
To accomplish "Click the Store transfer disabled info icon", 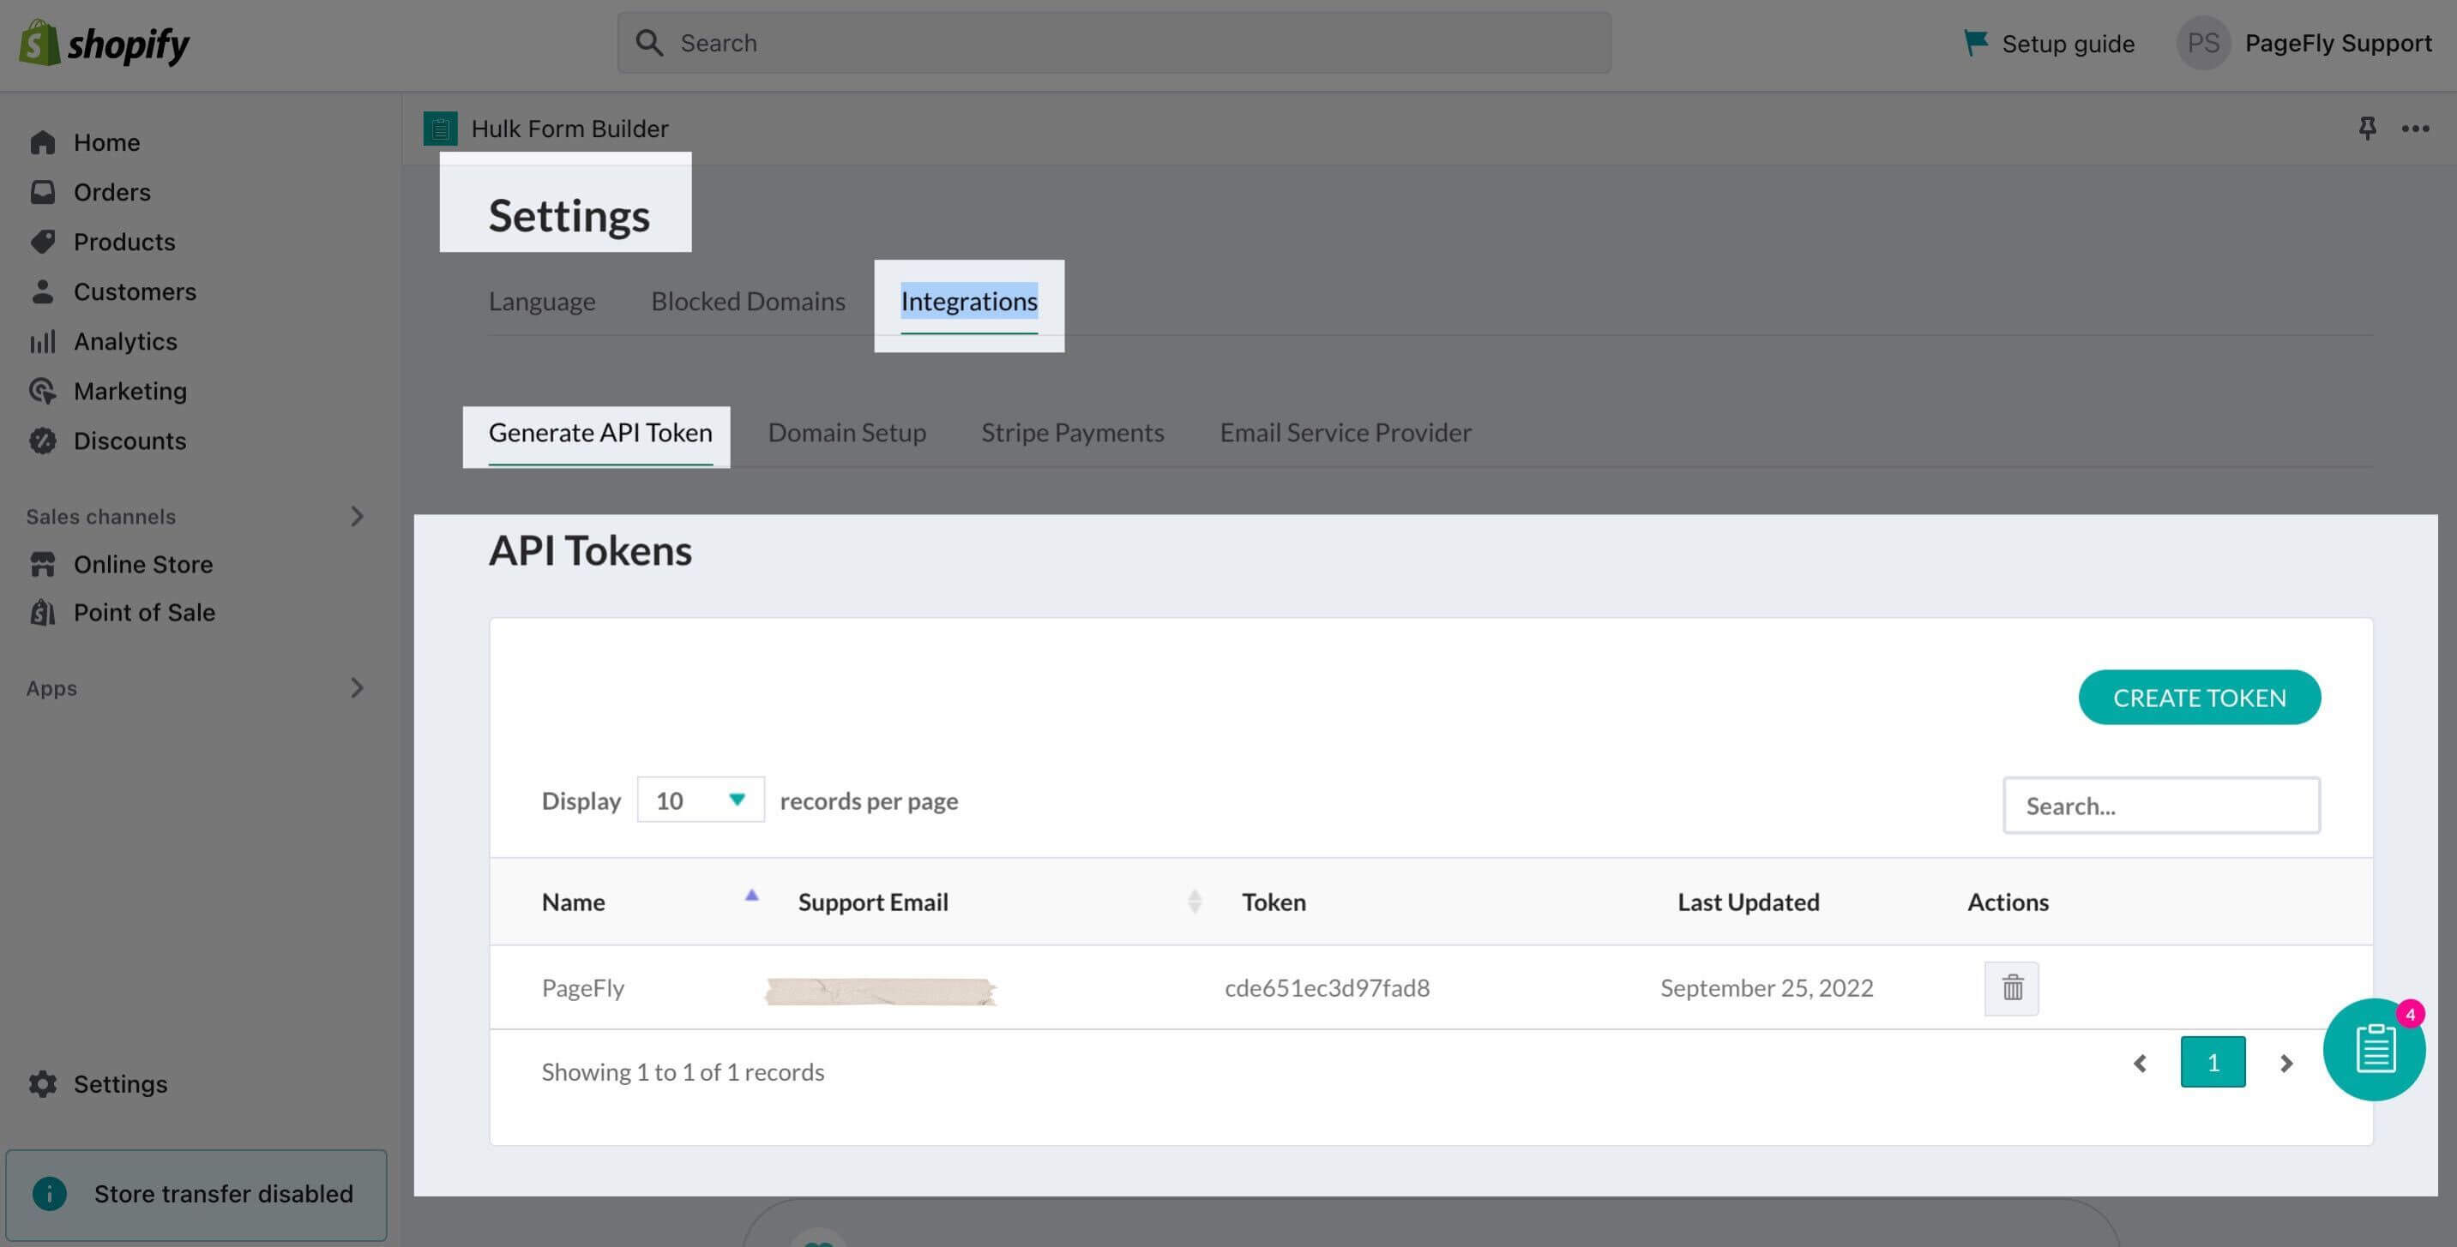I will 50,1194.
